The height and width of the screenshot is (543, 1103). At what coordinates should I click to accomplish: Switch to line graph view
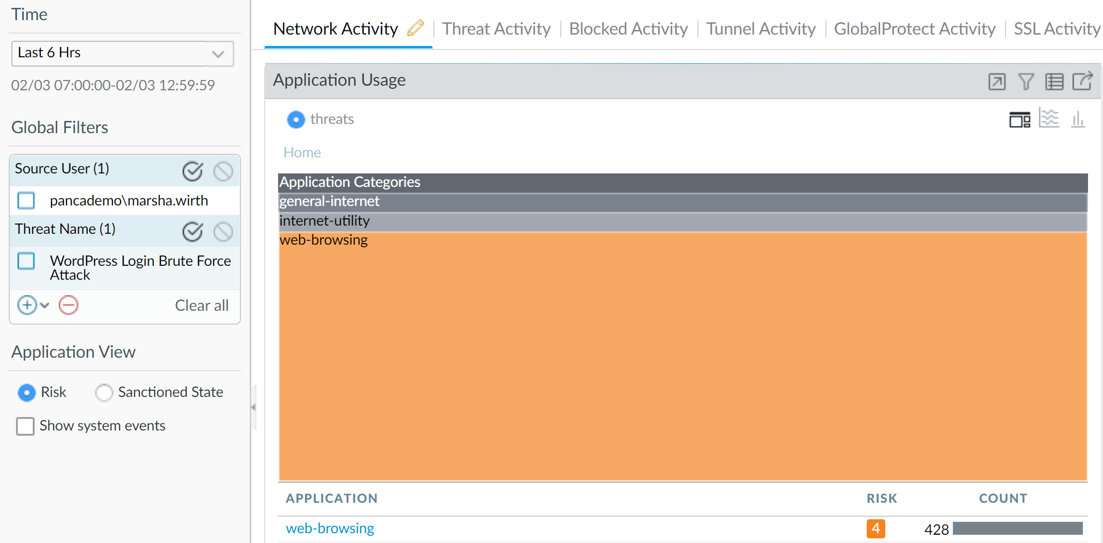coord(1049,119)
